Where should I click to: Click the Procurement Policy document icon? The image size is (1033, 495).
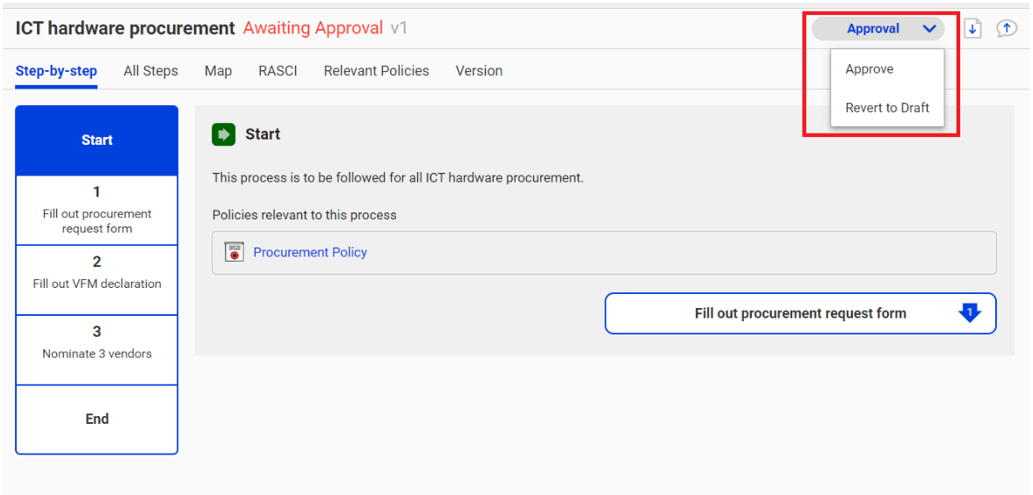click(234, 252)
